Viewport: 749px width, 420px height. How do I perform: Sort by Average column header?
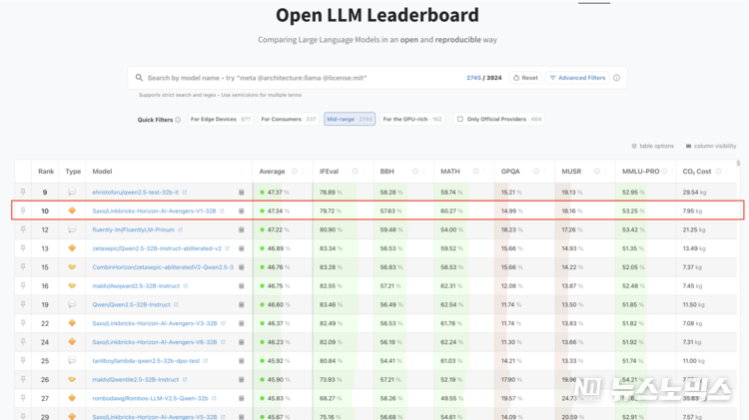click(272, 172)
